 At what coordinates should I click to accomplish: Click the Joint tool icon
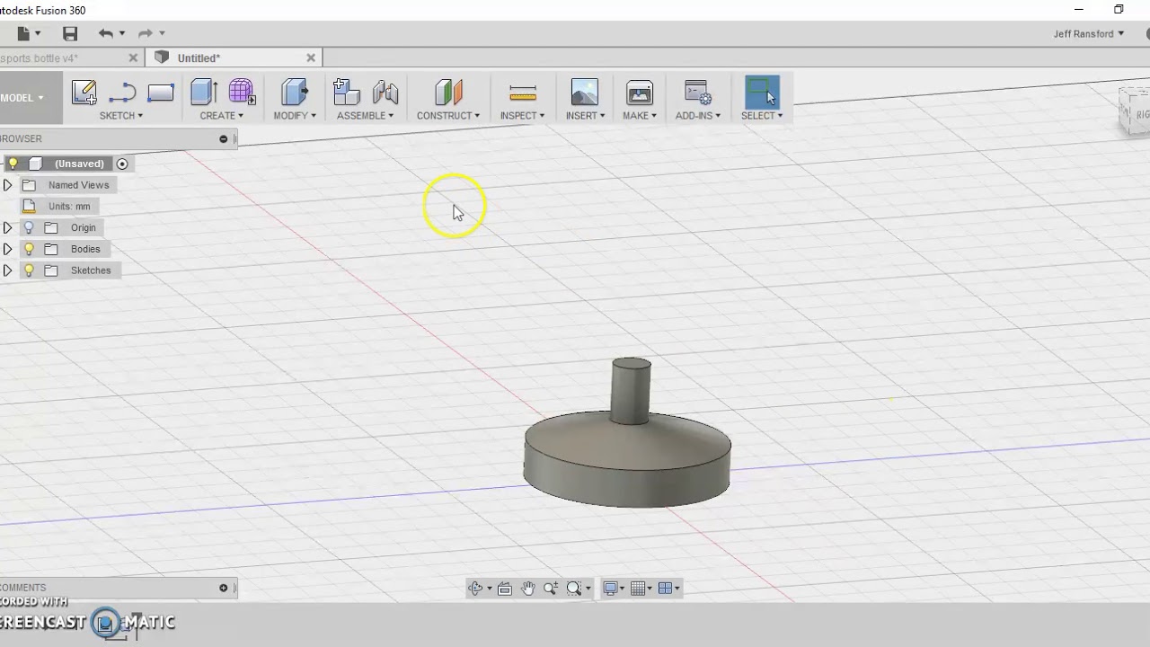point(385,93)
